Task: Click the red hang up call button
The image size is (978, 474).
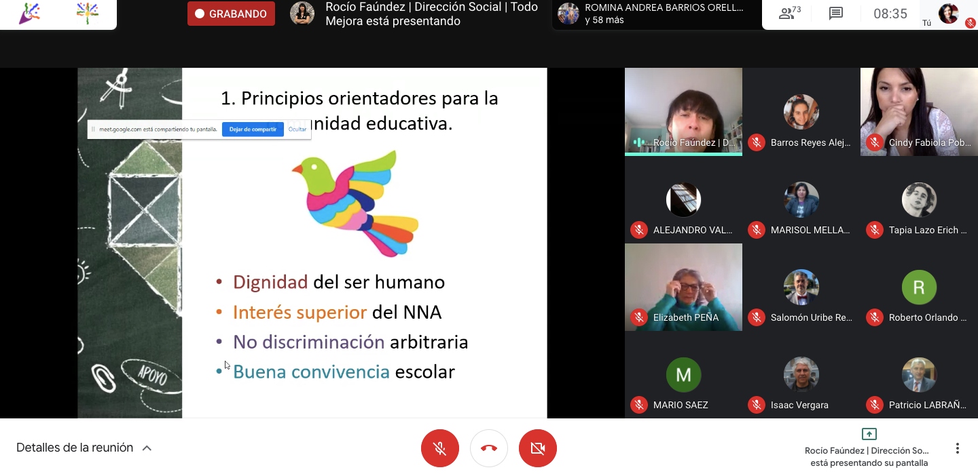Action: point(489,448)
